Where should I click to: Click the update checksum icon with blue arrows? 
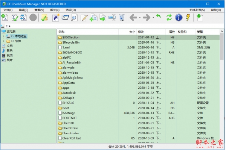pyautogui.click(x=23, y=18)
